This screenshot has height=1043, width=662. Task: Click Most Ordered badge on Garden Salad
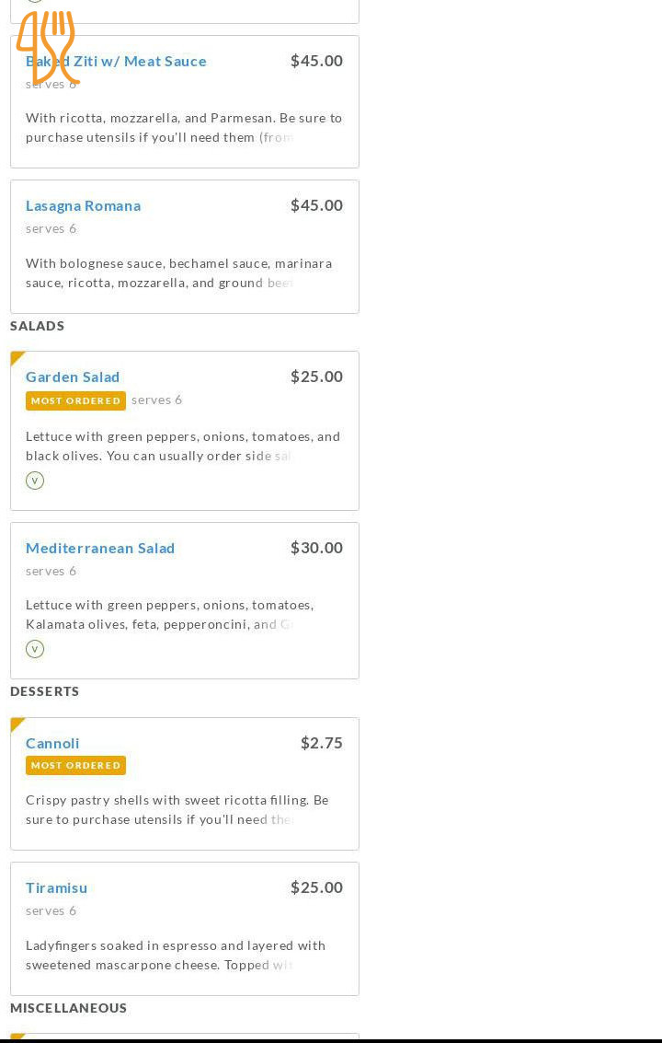(x=75, y=400)
